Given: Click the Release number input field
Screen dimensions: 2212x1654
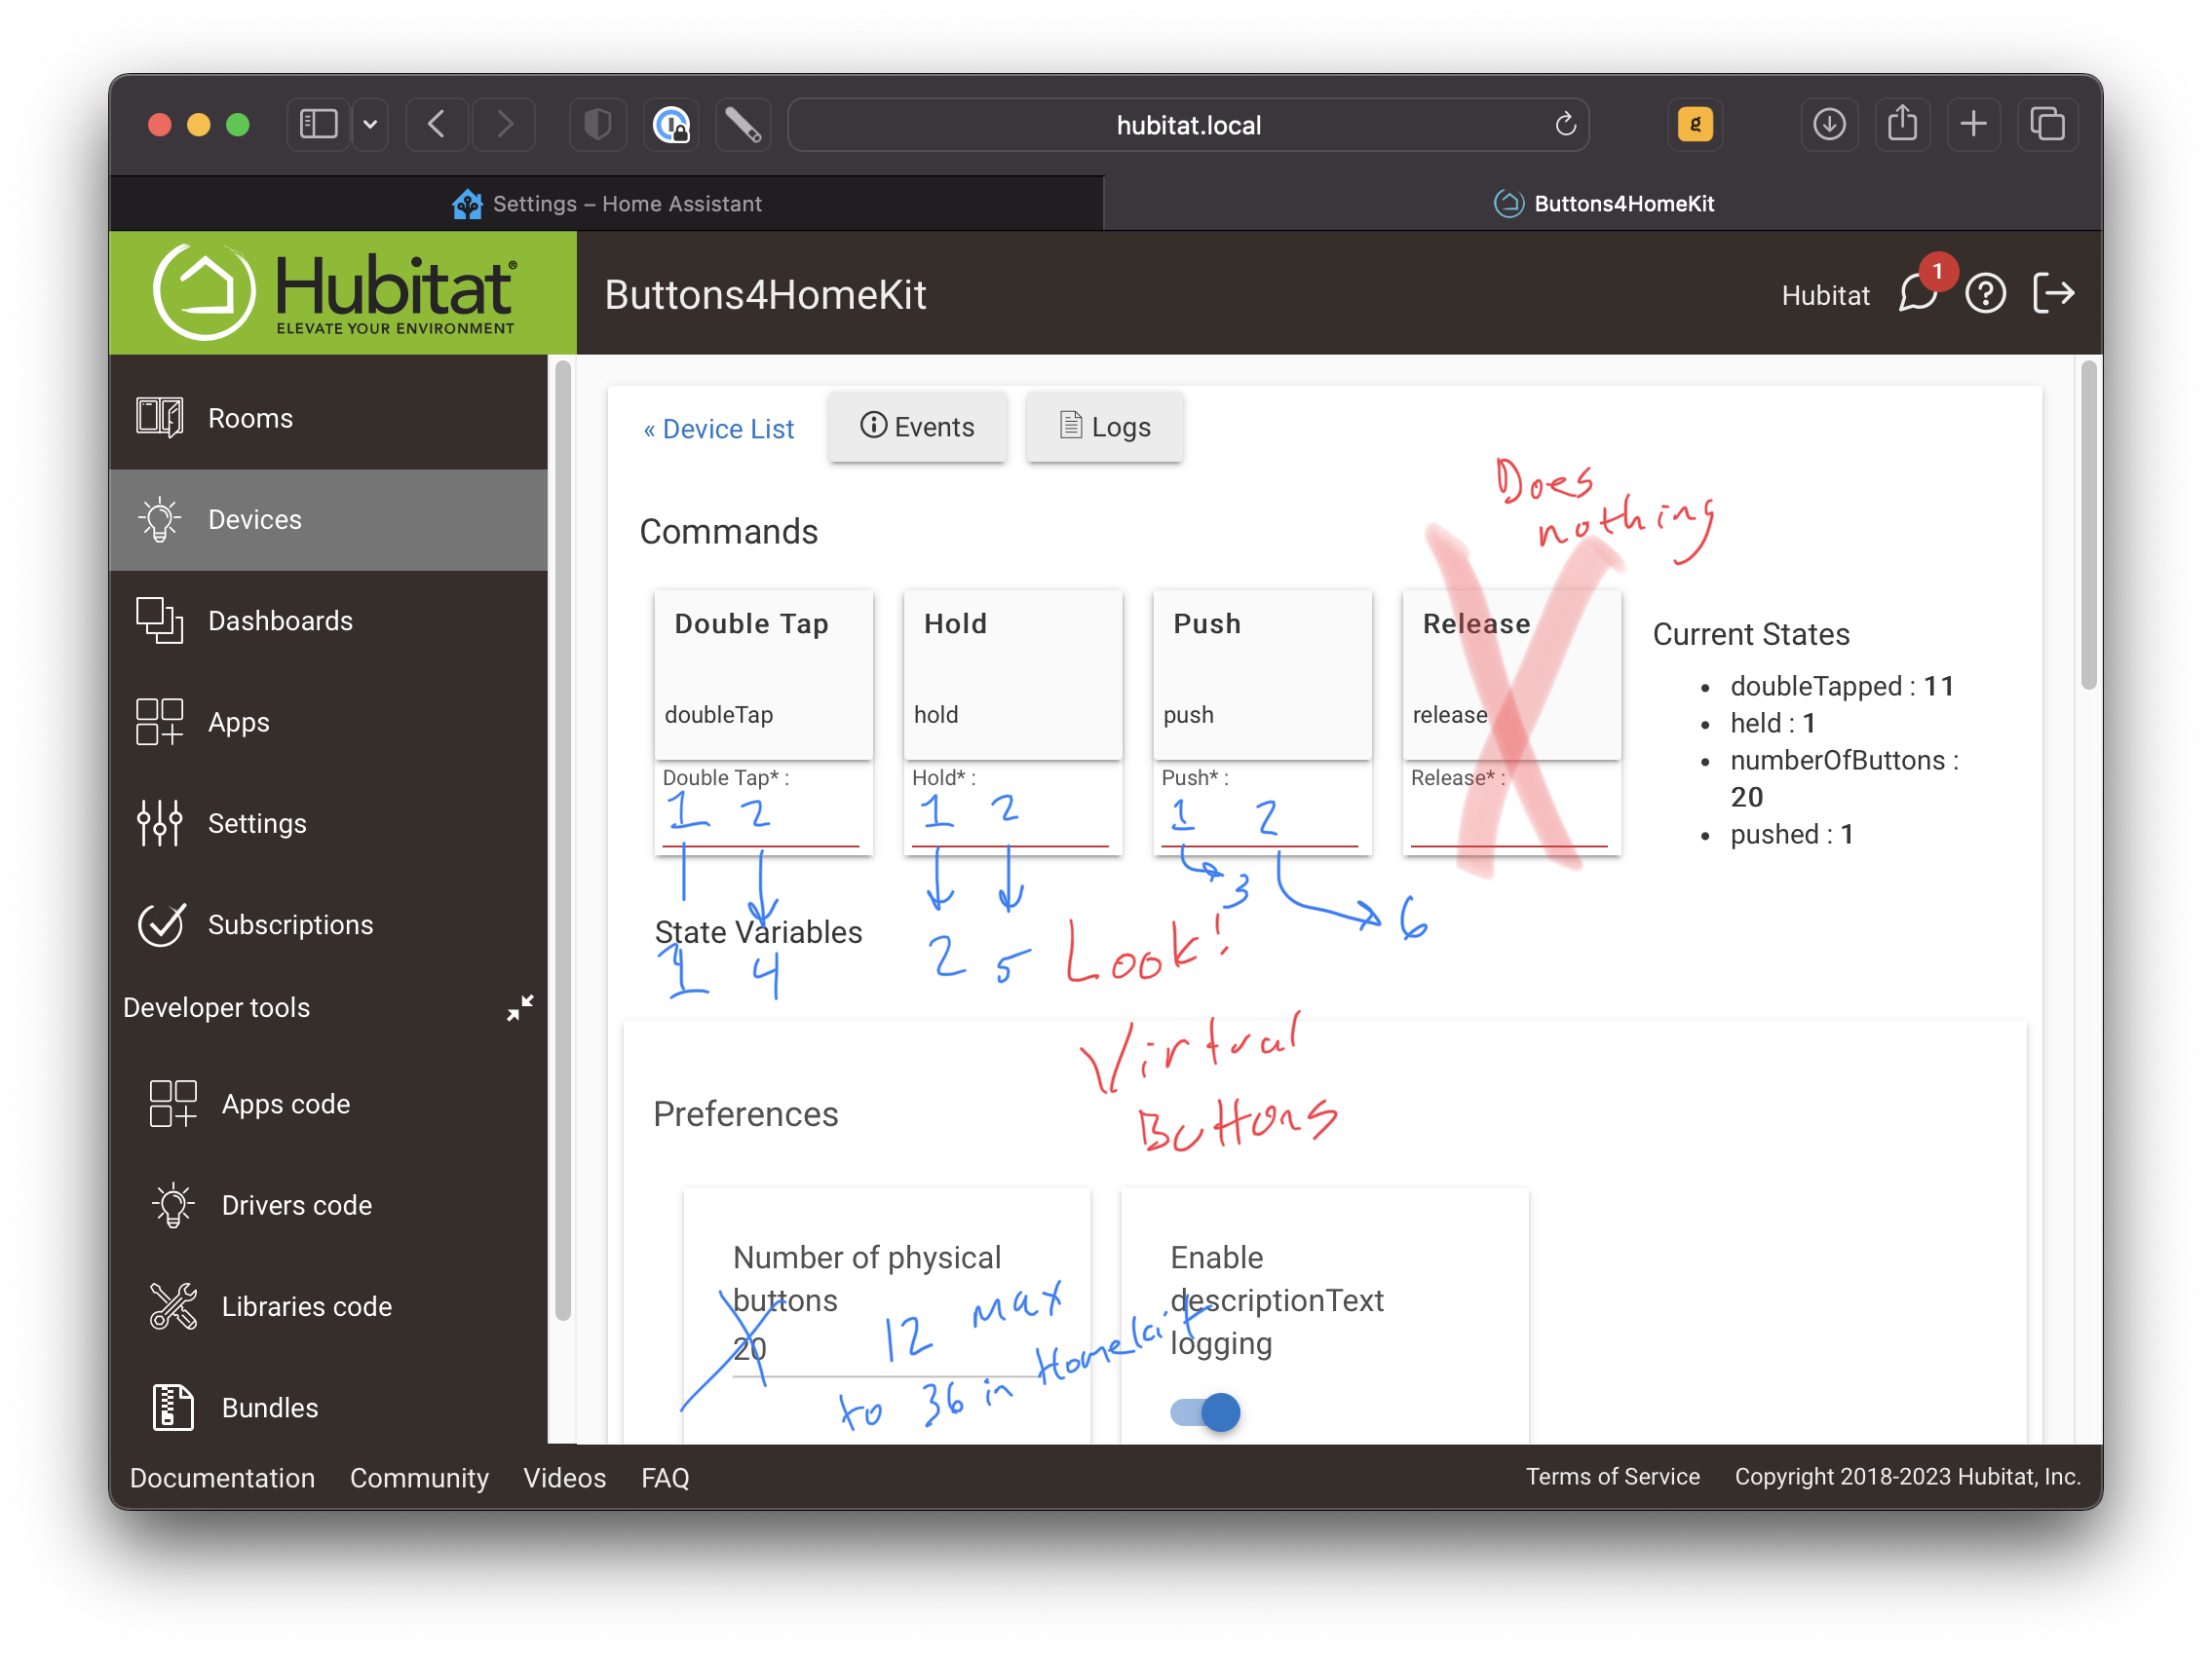Looking at the screenshot, I should (1509, 820).
